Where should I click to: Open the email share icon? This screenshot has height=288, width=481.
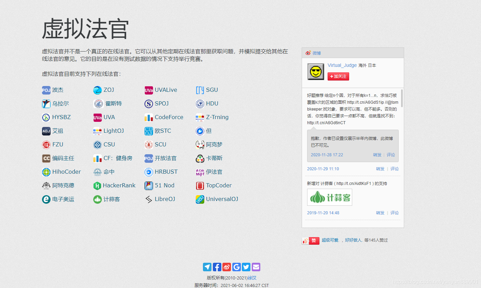(256, 267)
